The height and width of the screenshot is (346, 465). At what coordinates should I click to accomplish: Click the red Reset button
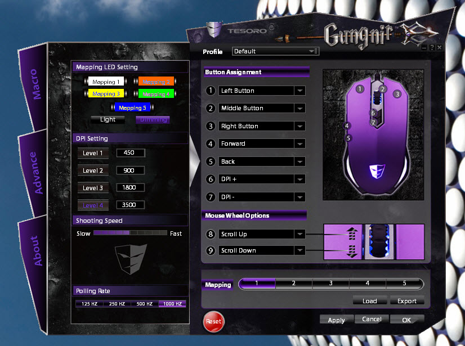click(213, 321)
